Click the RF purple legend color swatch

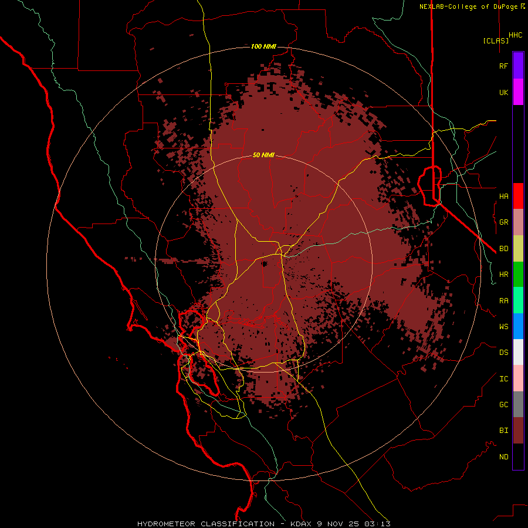(x=518, y=66)
